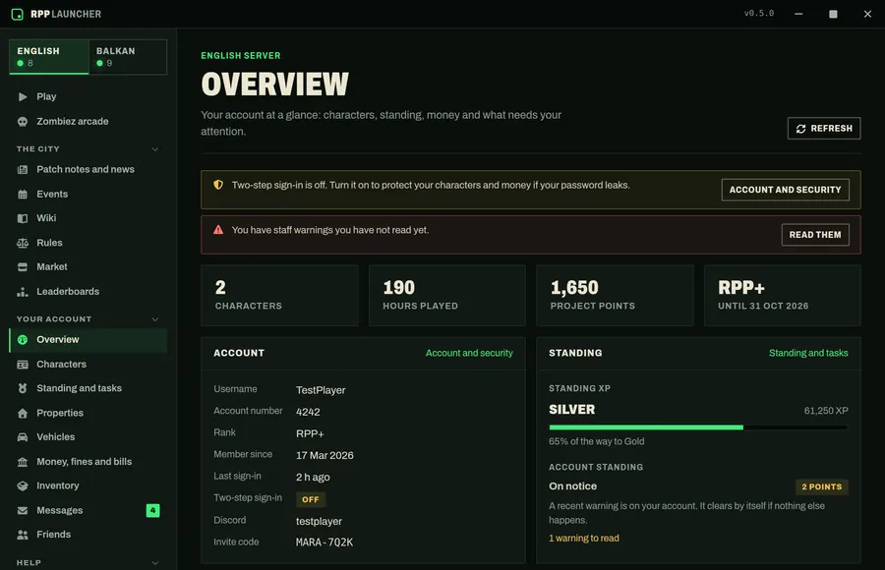Click the Leaderboards podium icon
This screenshot has height=570, width=885.
(x=23, y=292)
